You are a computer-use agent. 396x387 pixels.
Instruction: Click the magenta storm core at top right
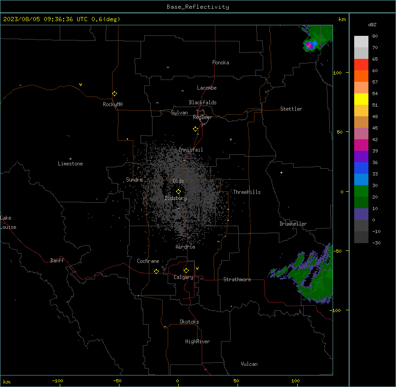309,46
